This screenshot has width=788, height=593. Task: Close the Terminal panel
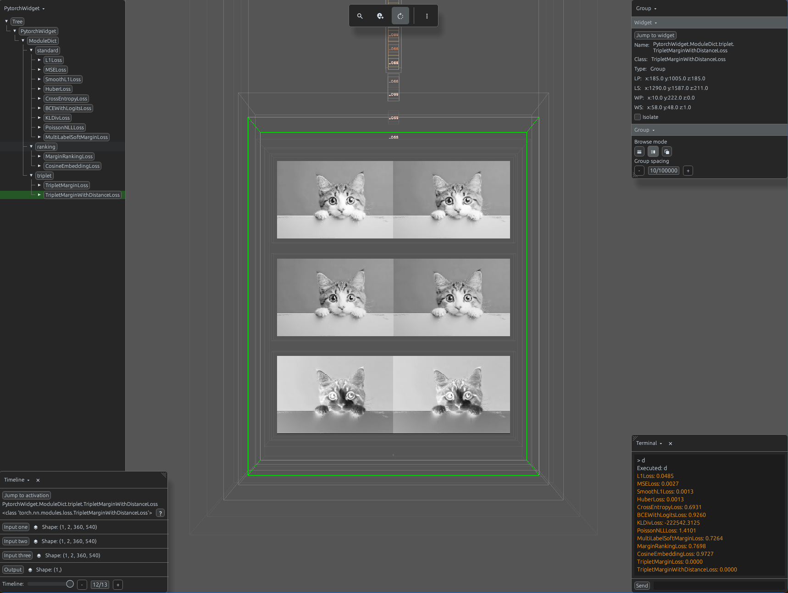tap(671, 443)
